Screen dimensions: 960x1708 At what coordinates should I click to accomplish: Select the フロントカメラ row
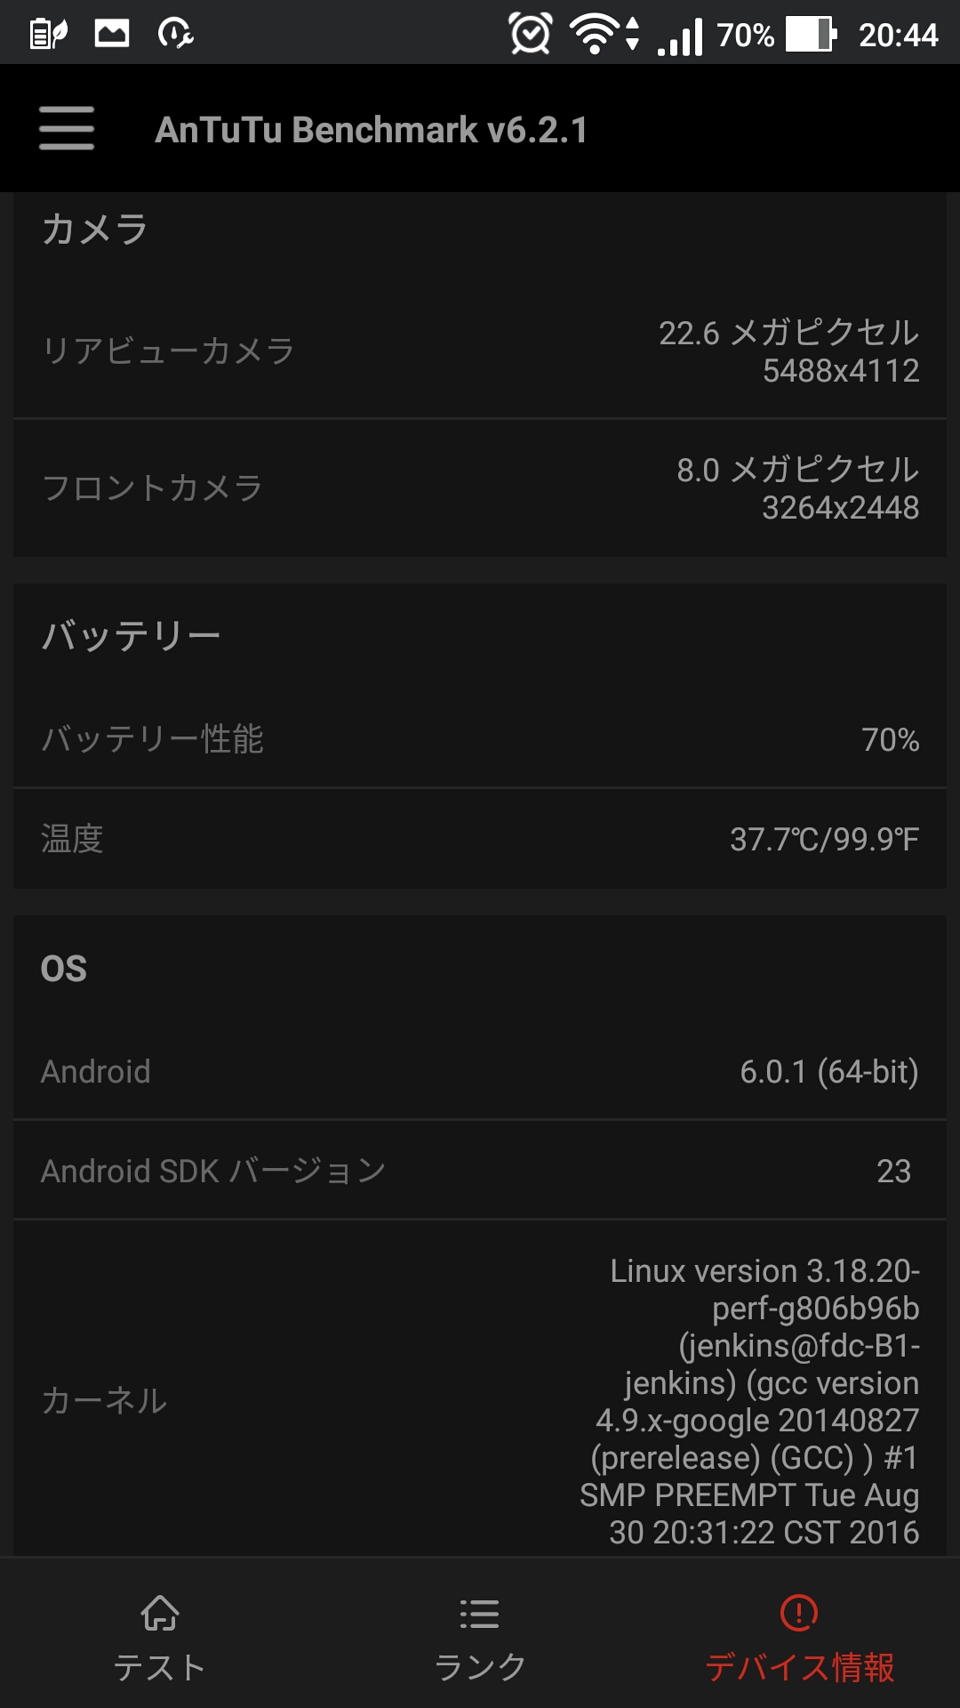click(x=480, y=488)
